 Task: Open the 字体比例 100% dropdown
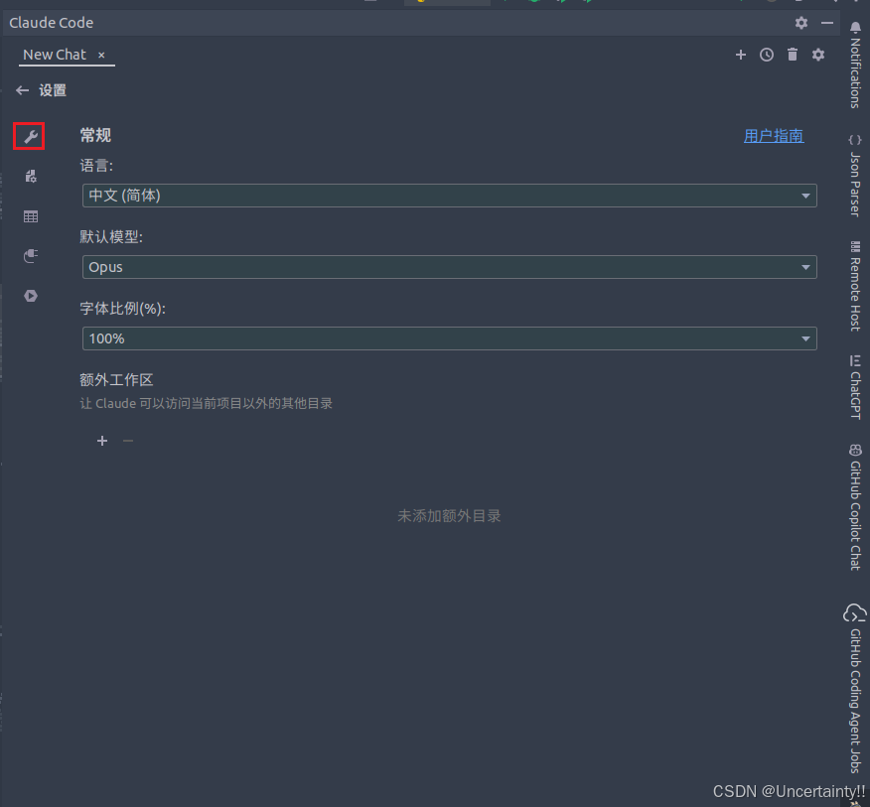coord(450,338)
